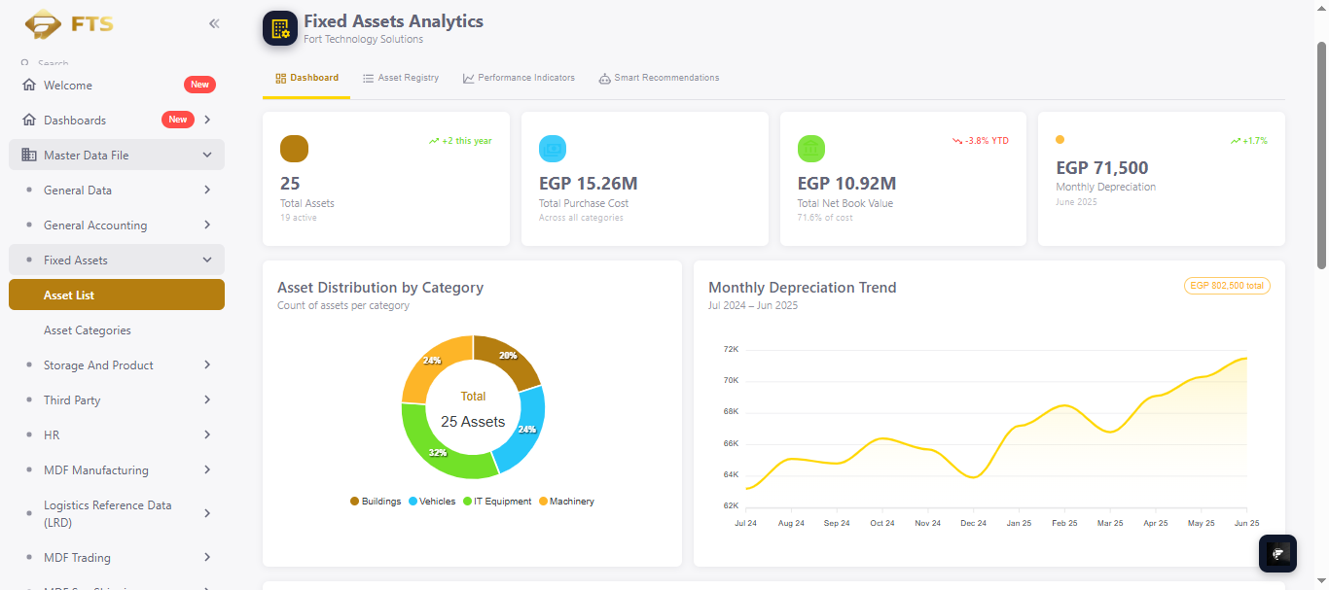Image resolution: width=1329 pixels, height=590 pixels.
Task: Click the Welcome home icon
Action: pyautogui.click(x=29, y=86)
